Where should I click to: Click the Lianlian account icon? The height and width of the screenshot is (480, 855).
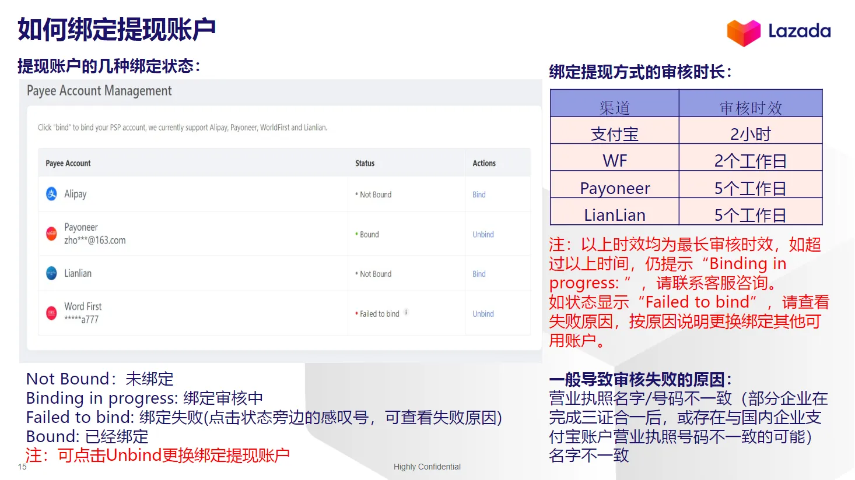(x=51, y=273)
